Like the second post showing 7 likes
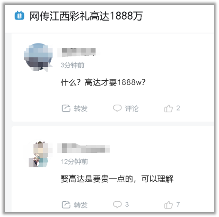This screenshot has height=217, width=219. click(172, 205)
